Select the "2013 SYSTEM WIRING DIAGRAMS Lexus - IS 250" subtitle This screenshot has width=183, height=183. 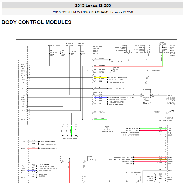pos(93,12)
